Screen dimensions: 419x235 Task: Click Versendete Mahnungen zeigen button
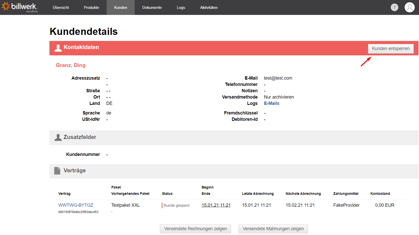click(x=273, y=229)
